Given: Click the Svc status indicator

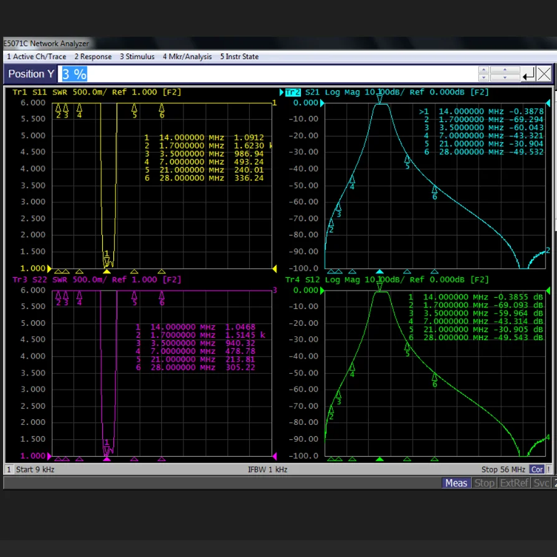Looking at the screenshot, I should 541,483.
